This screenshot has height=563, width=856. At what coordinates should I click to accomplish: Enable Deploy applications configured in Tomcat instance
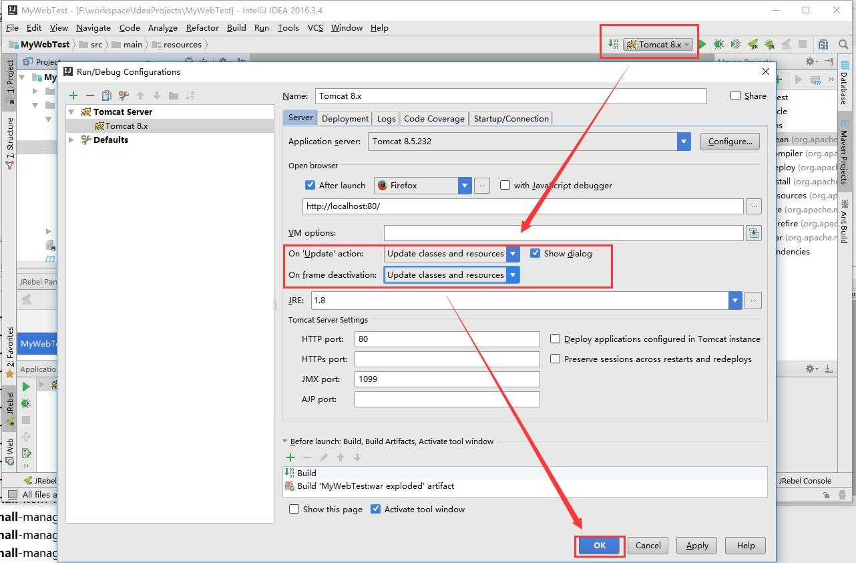coord(555,339)
